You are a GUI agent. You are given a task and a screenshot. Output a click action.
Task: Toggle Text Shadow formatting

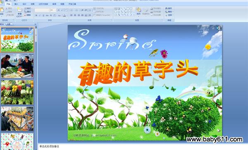coord(51,15)
